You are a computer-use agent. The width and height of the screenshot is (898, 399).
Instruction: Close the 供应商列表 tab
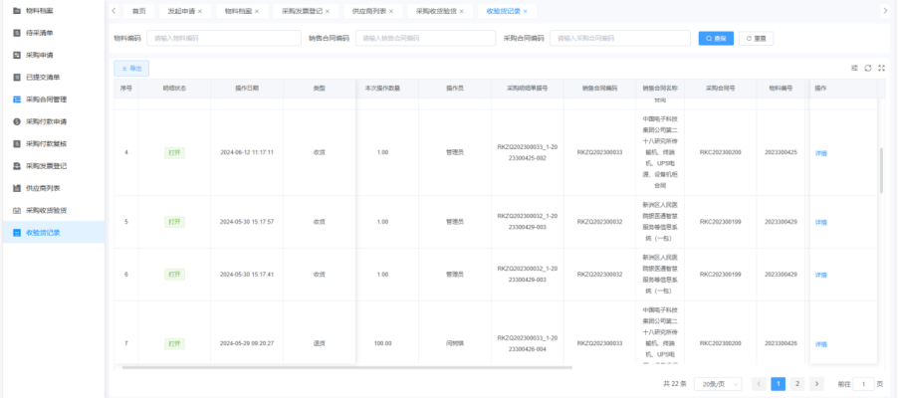coord(390,11)
